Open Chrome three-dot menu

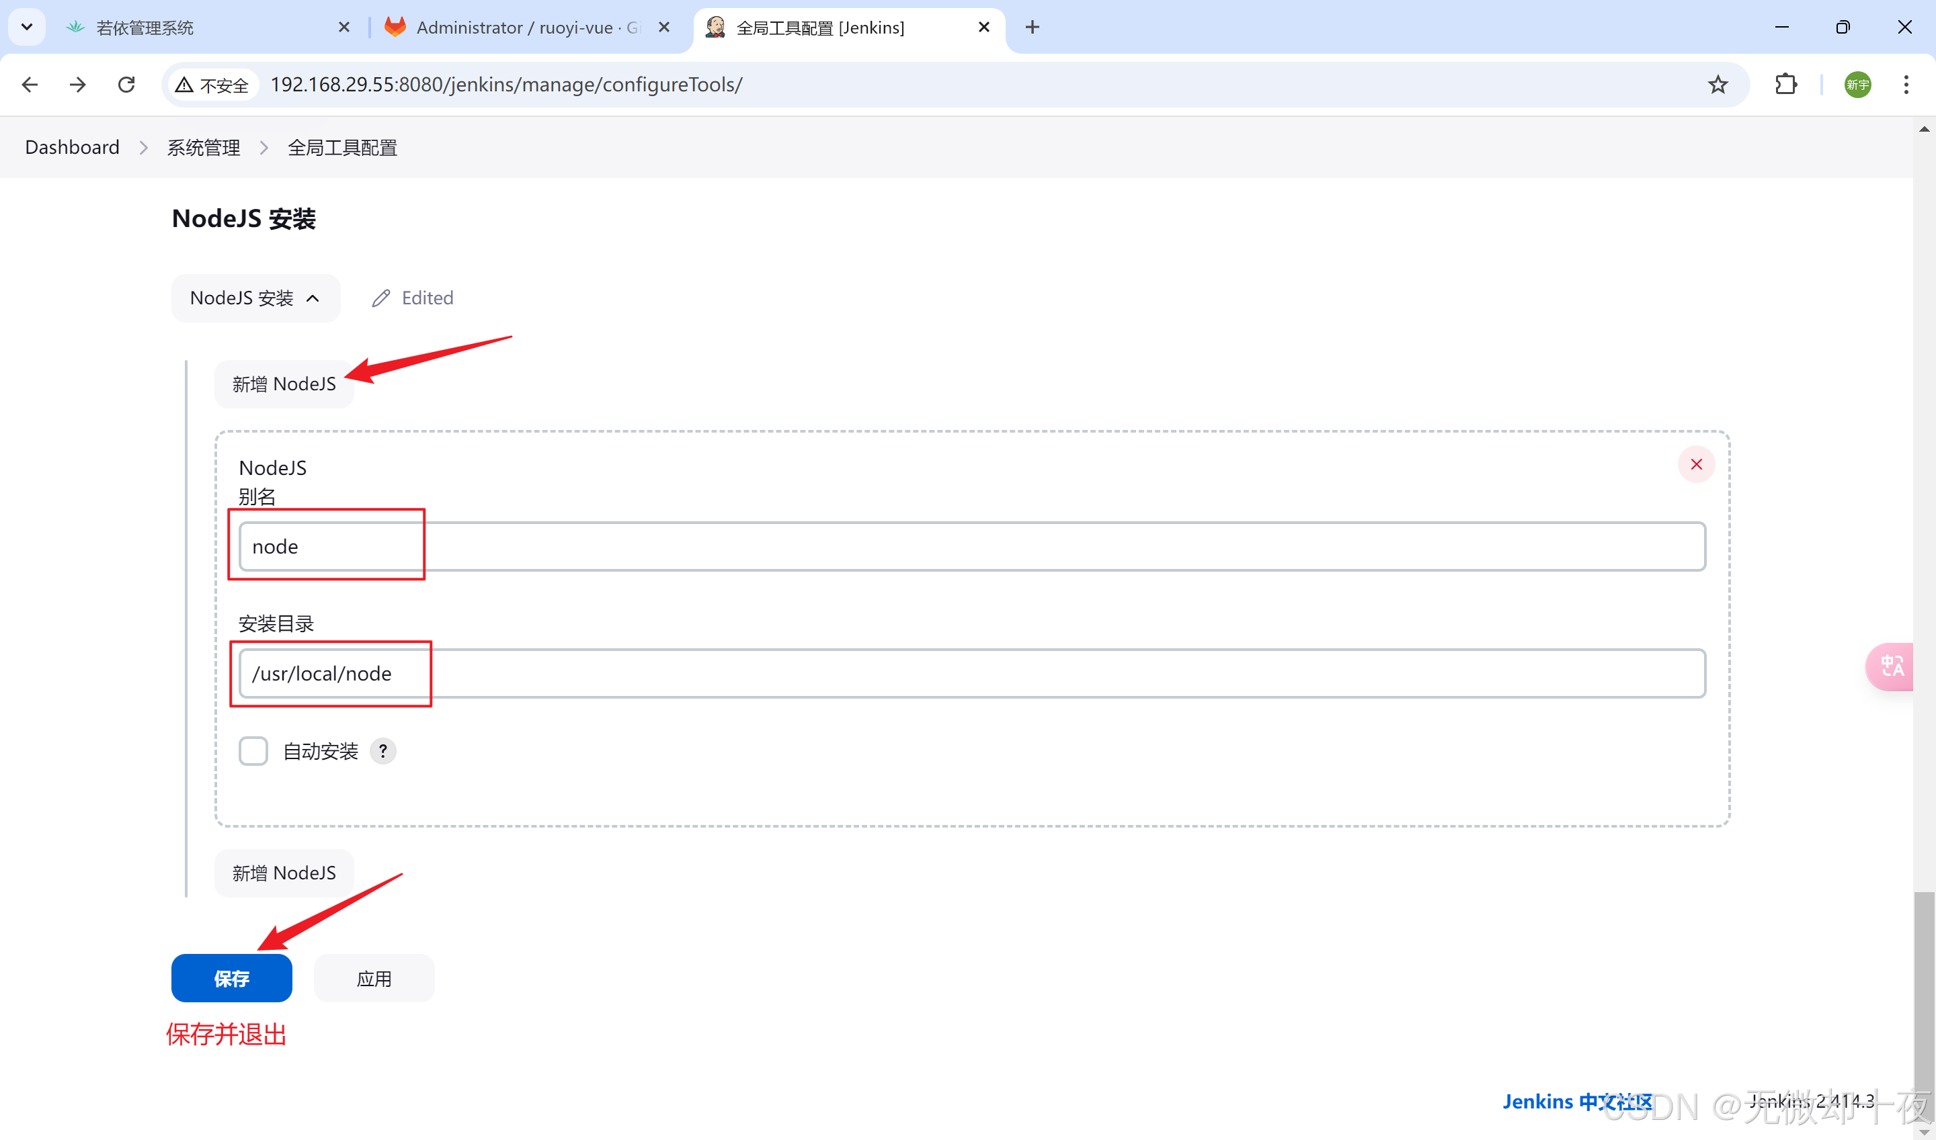click(1905, 85)
